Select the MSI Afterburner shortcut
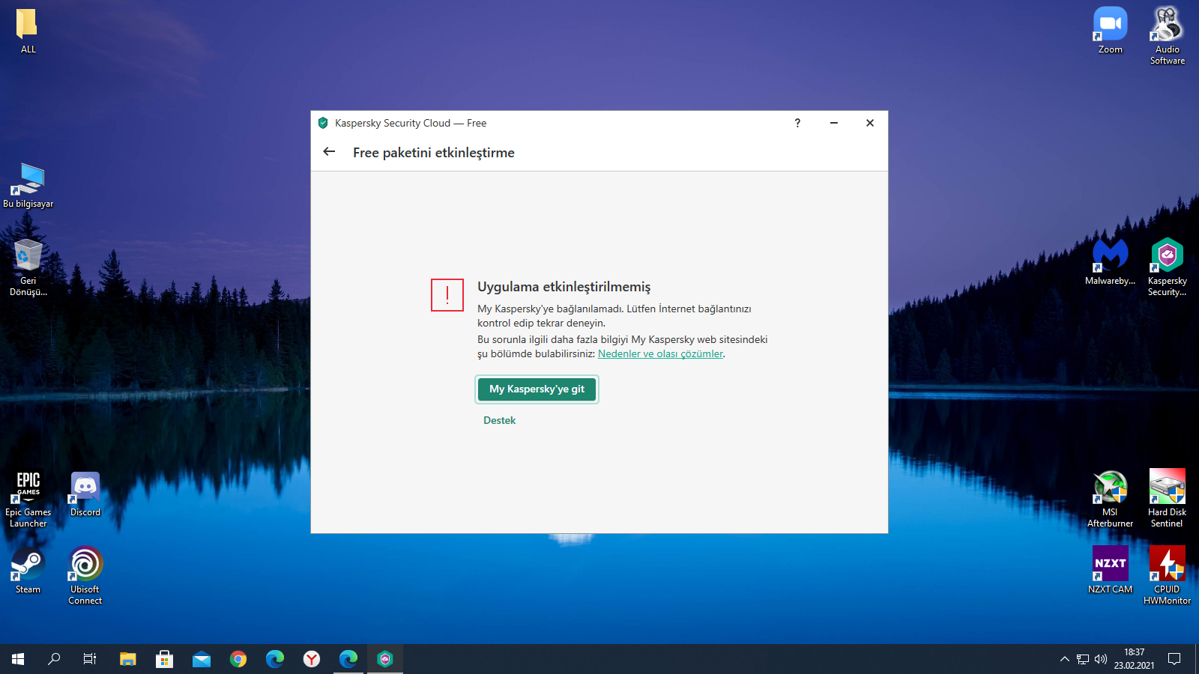The image size is (1199, 674). (1111, 500)
